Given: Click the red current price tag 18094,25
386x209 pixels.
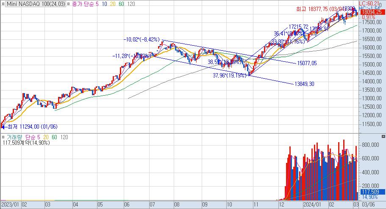Looking at the screenshot, I should [372, 12].
